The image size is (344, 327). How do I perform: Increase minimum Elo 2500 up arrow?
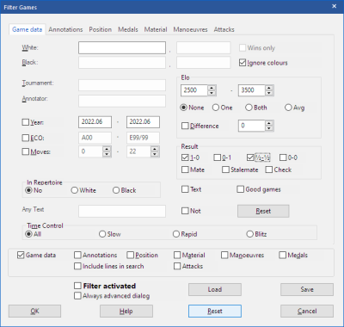[x=212, y=88]
